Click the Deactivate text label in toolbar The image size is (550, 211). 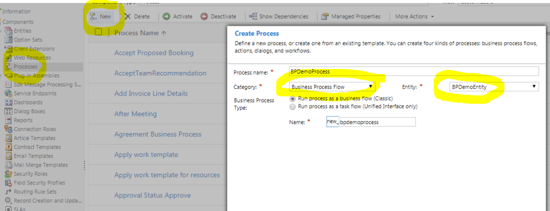223,16
